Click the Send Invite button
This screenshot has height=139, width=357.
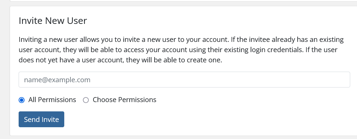pyautogui.click(x=41, y=119)
